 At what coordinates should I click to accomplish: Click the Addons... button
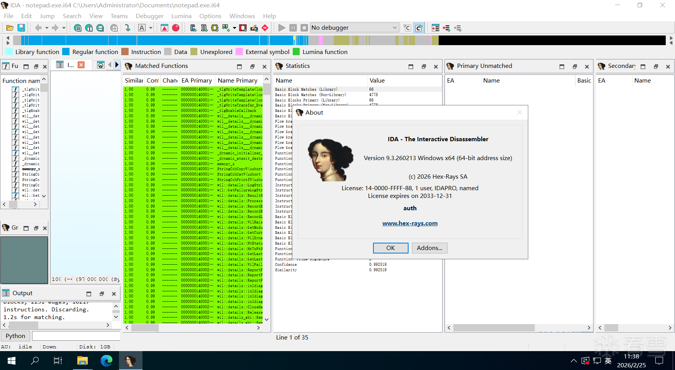(x=430, y=248)
